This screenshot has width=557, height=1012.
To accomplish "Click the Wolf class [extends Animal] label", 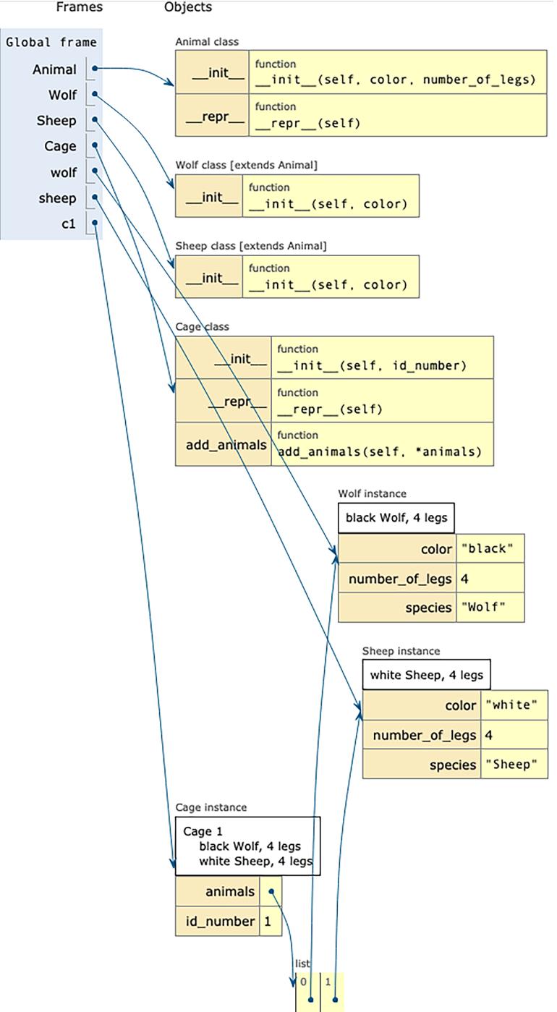I will click(246, 165).
